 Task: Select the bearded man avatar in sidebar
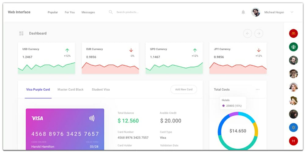click(x=293, y=60)
